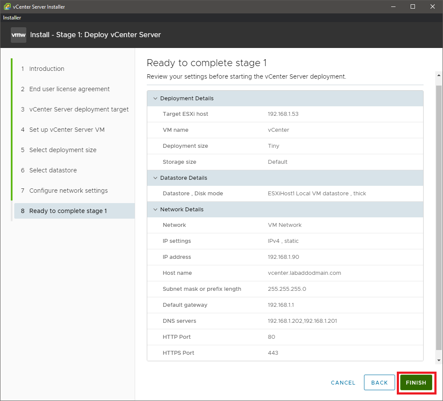Click the BACK button
The height and width of the screenshot is (401, 443).
click(379, 382)
